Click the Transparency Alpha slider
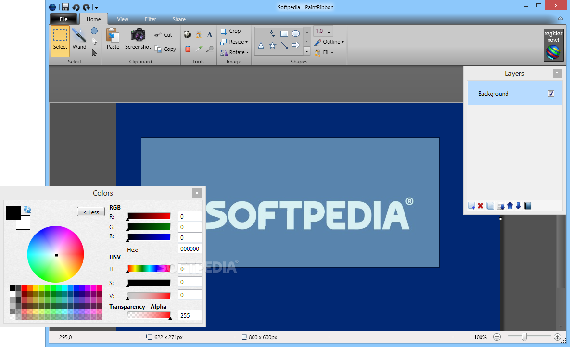The height and width of the screenshot is (347, 570). click(x=149, y=315)
